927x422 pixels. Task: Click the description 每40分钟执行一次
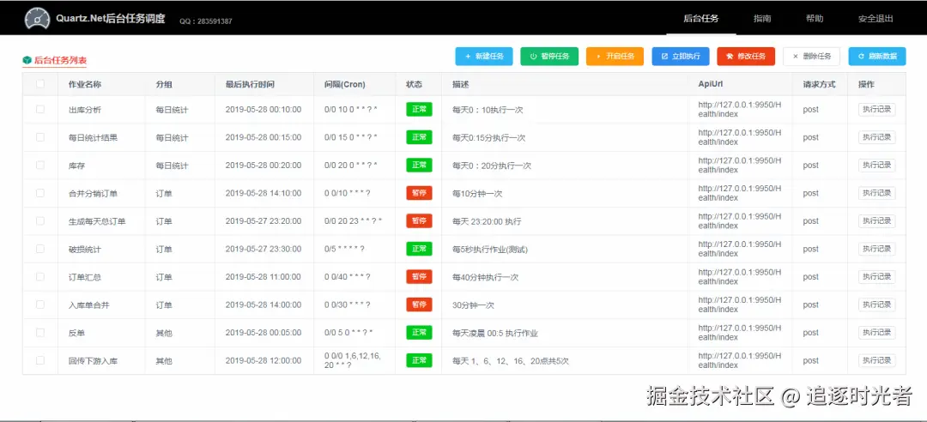pos(485,277)
